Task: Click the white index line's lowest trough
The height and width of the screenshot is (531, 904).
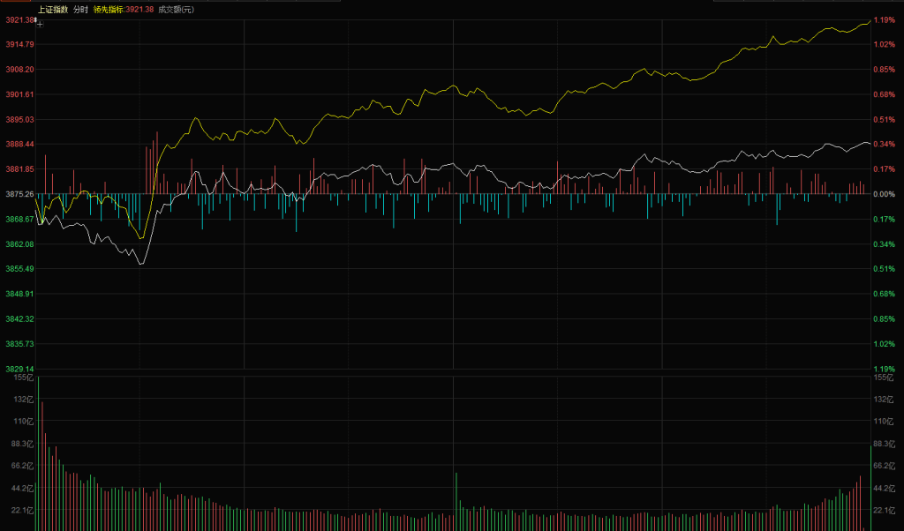Action: [139, 263]
